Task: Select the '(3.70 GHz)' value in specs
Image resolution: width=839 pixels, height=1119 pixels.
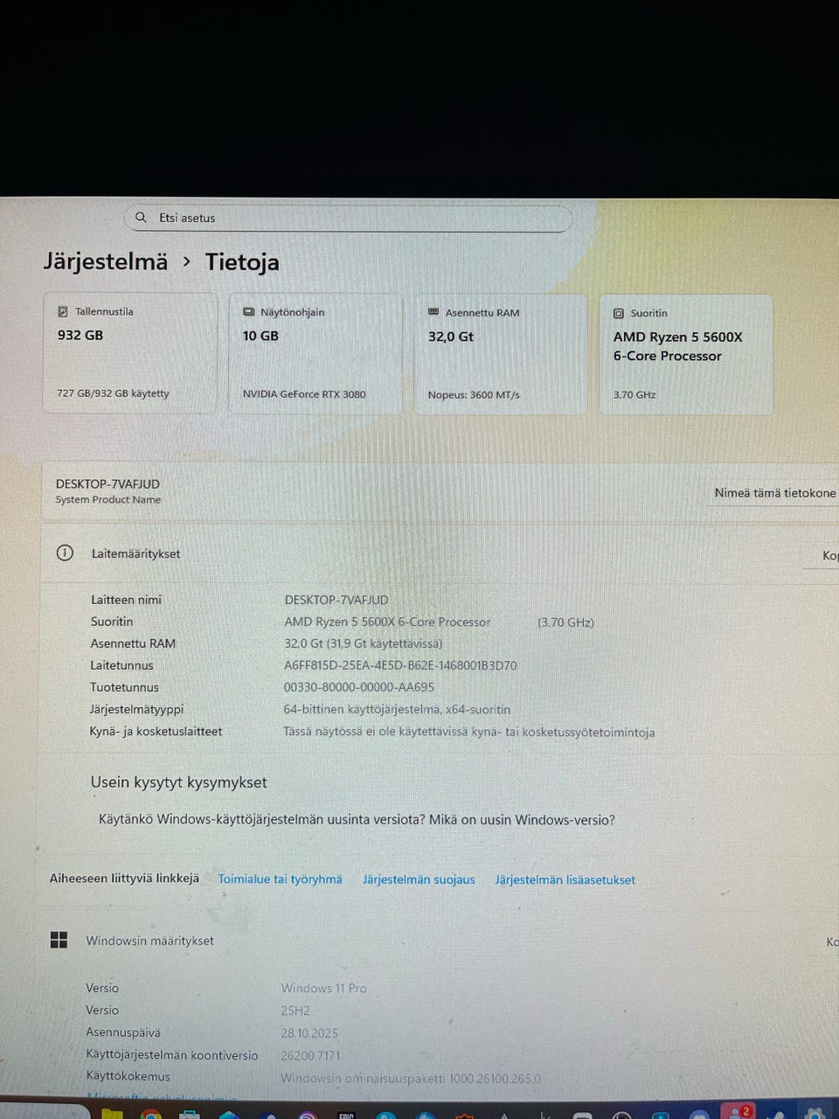Action: (x=565, y=622)
